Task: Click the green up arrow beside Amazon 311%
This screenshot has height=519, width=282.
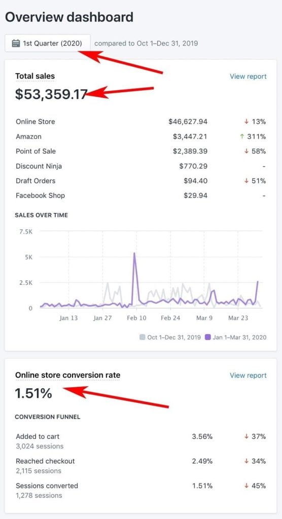Action: coord(242,136)
